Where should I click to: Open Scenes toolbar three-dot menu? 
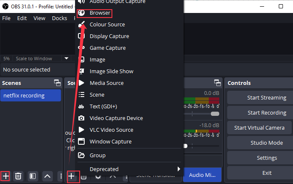[61, 176]
